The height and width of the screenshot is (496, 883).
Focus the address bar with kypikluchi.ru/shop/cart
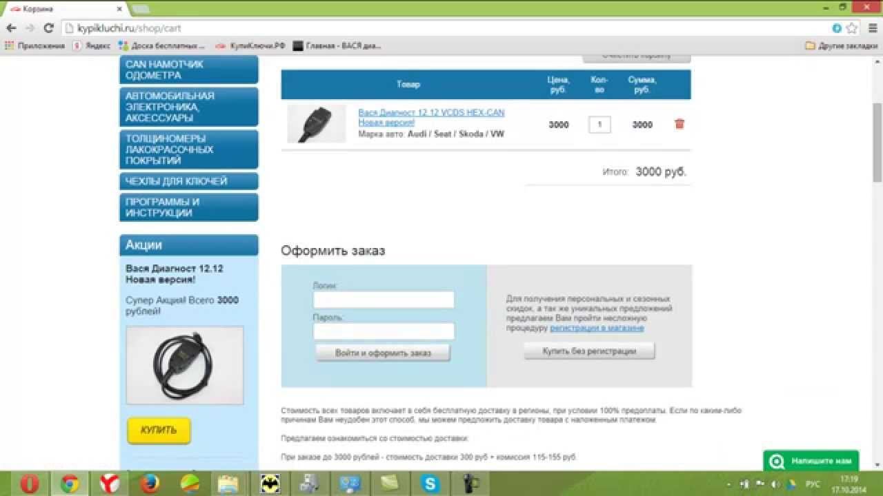448,28
